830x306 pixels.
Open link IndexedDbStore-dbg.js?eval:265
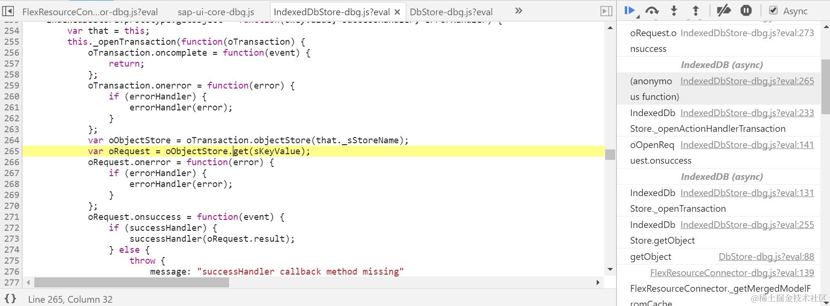pyautogui.click(x=747, y=81)
